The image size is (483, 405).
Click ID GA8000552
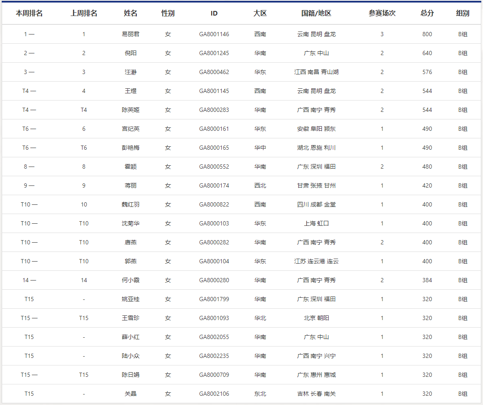pos(214,167)
